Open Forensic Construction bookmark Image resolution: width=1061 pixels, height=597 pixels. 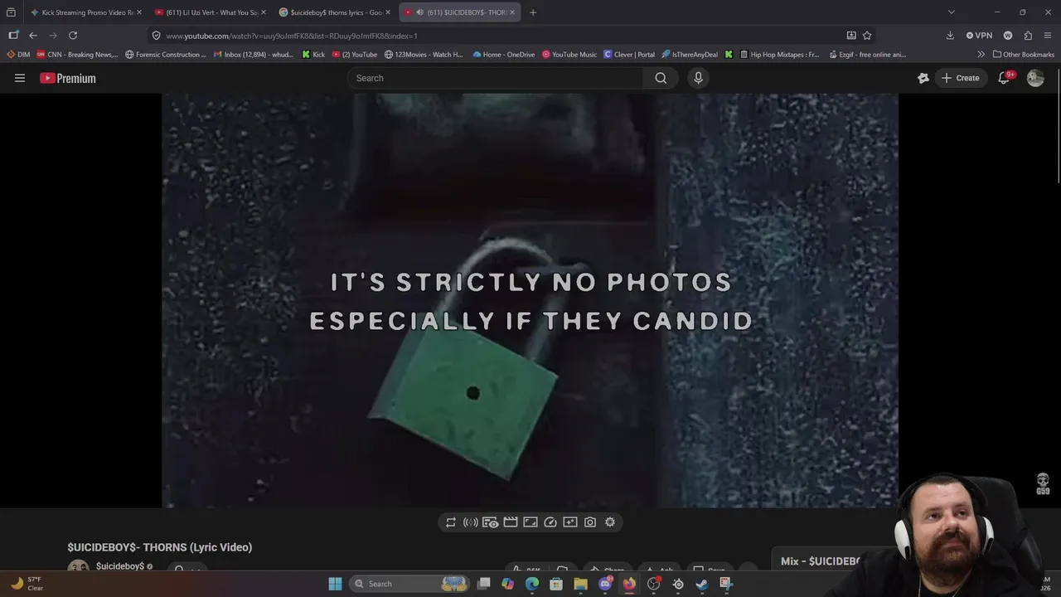[x=166, y=55]
